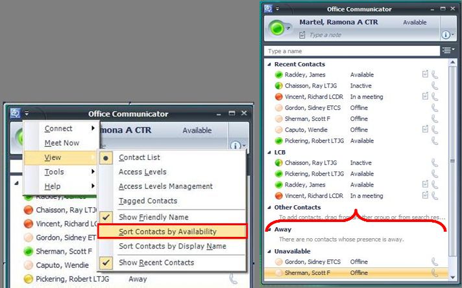
Task: Open the title bar menu arrow in the right window
Action: 277,9
